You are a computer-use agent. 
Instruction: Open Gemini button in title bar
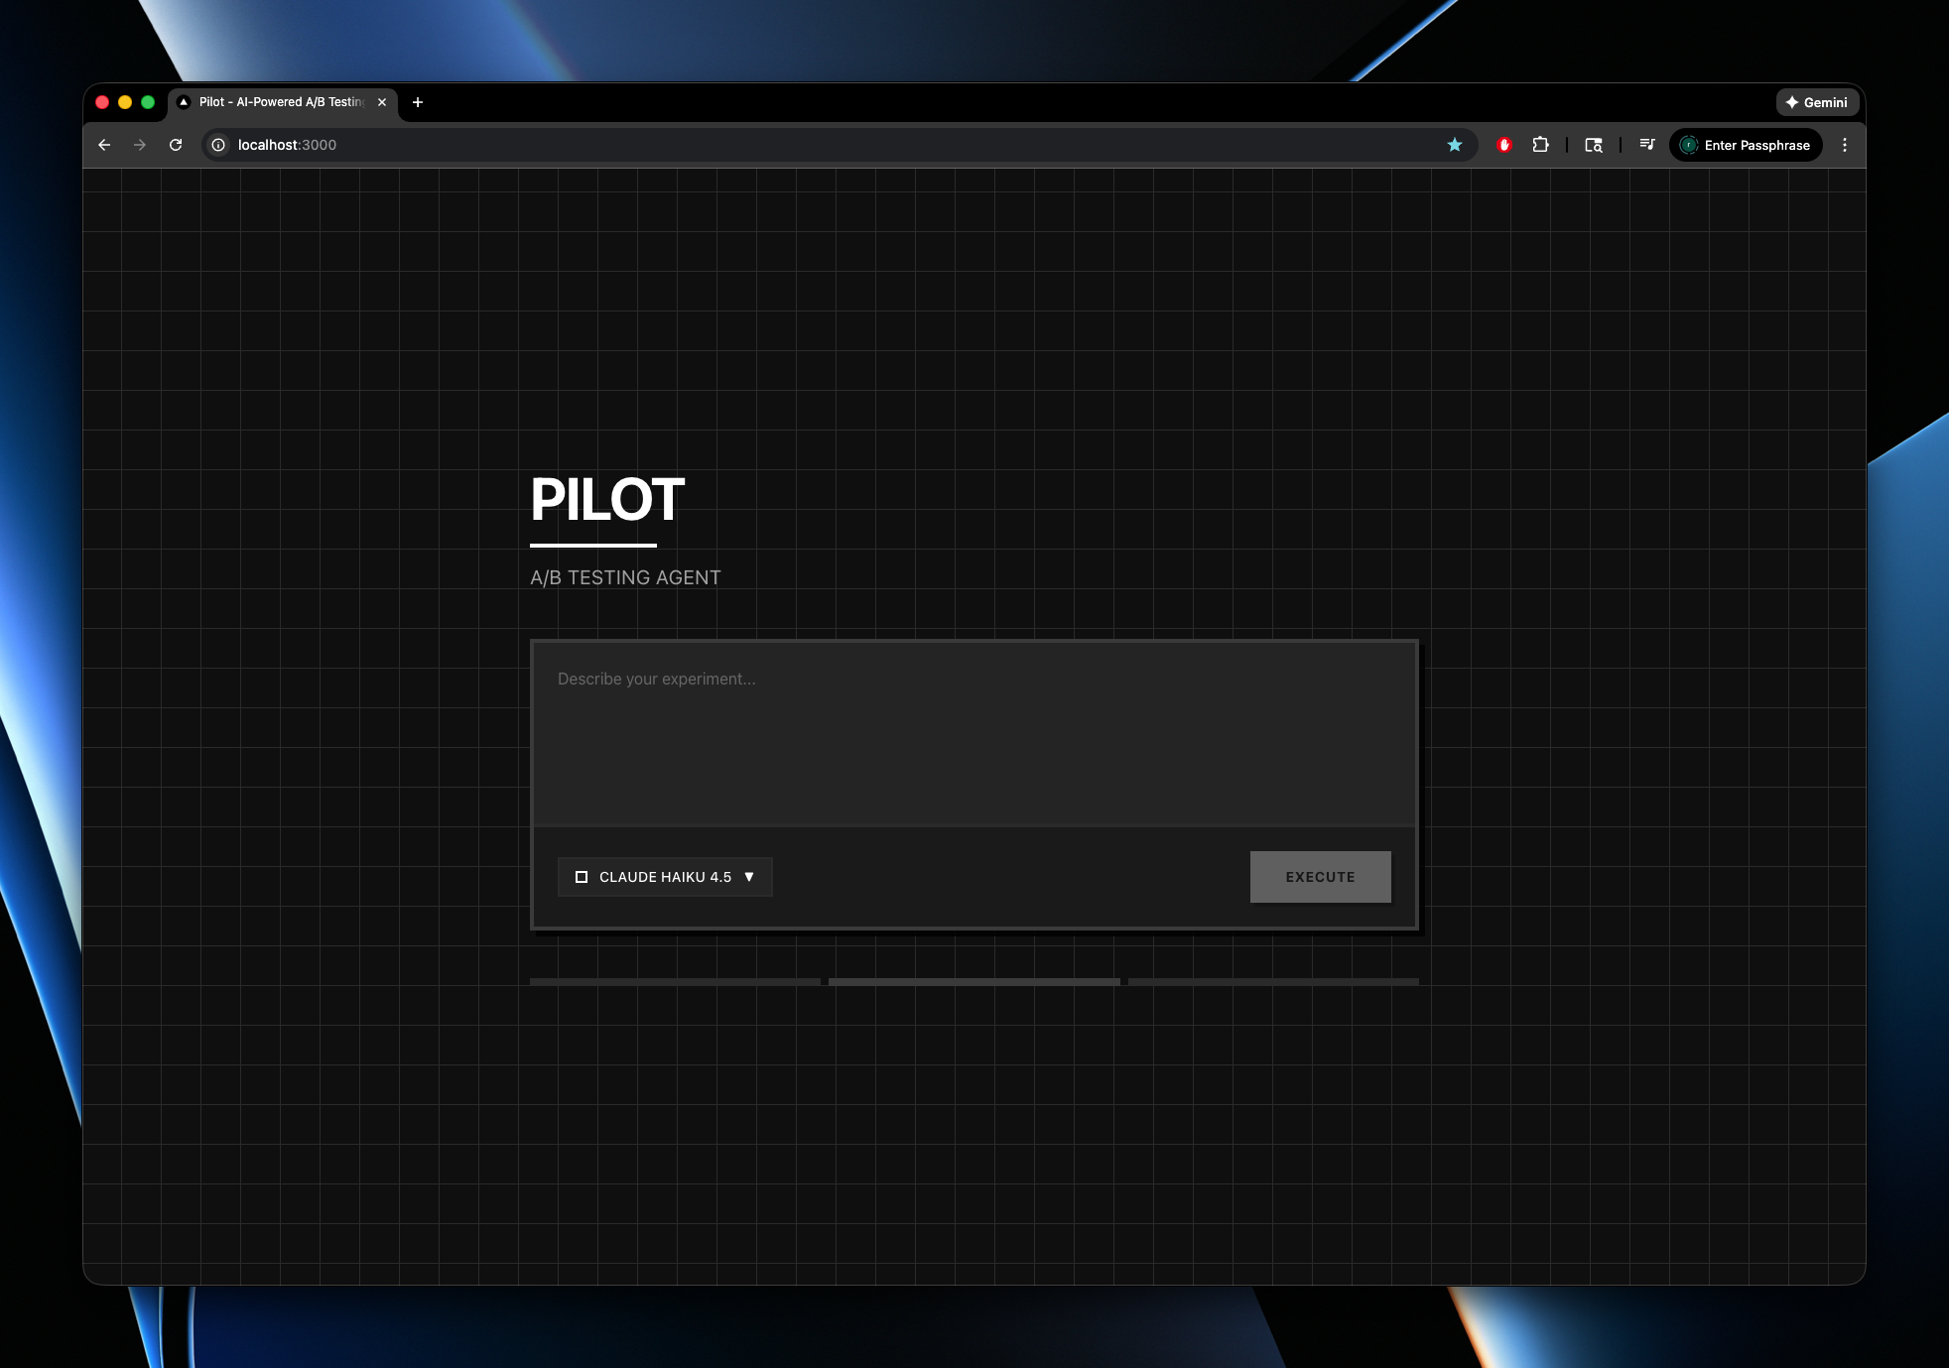1817,102
